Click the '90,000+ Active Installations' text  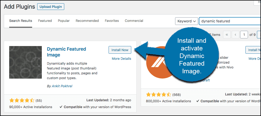31,107
